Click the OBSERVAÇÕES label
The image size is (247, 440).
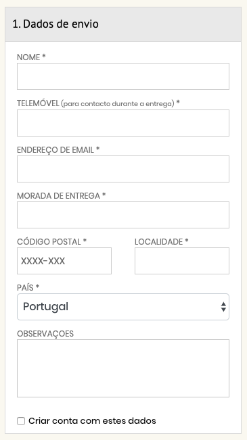click(x=45, y=334)
